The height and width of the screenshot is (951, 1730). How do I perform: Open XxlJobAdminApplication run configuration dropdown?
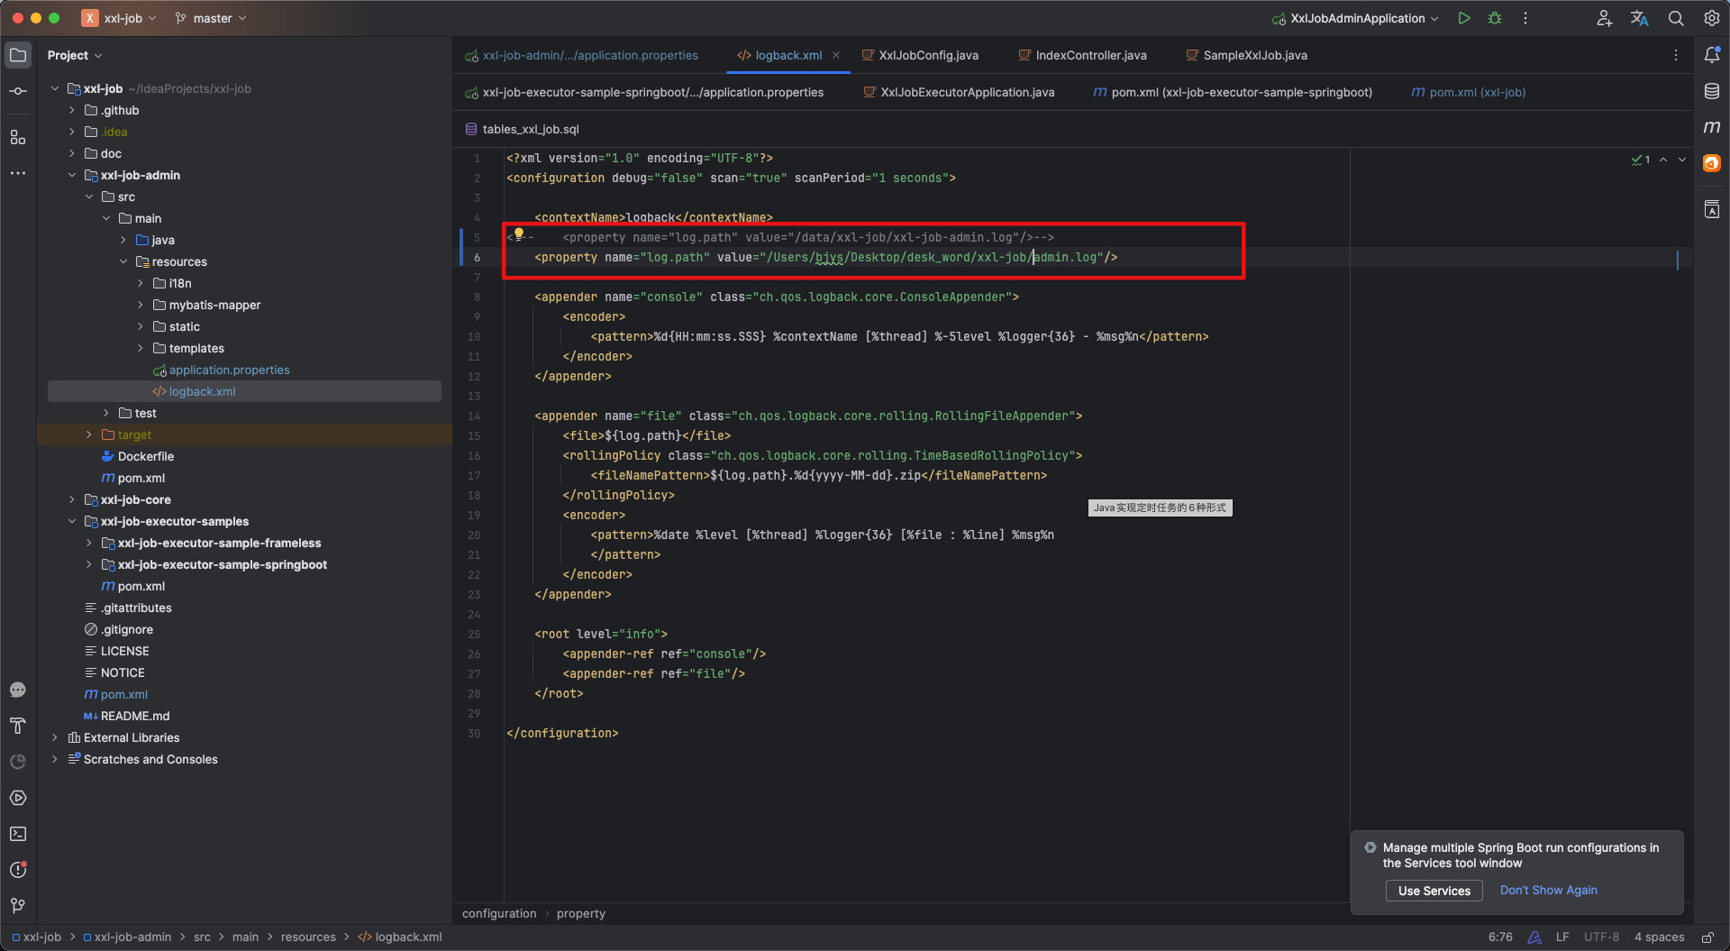(1355, 18)
